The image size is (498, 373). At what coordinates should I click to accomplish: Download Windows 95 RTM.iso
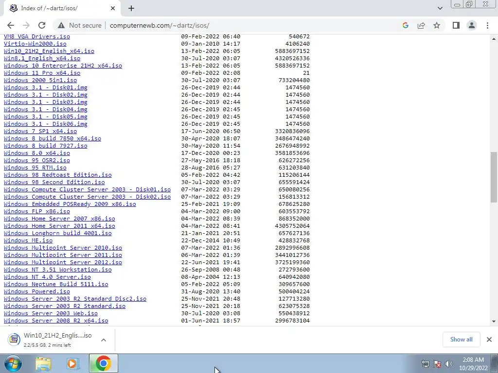[35, 168]
